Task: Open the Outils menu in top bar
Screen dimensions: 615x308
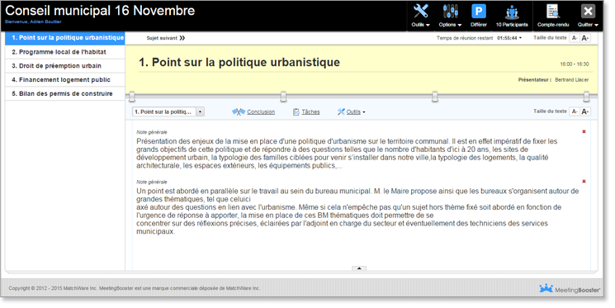Action: (x=420, y=16)
